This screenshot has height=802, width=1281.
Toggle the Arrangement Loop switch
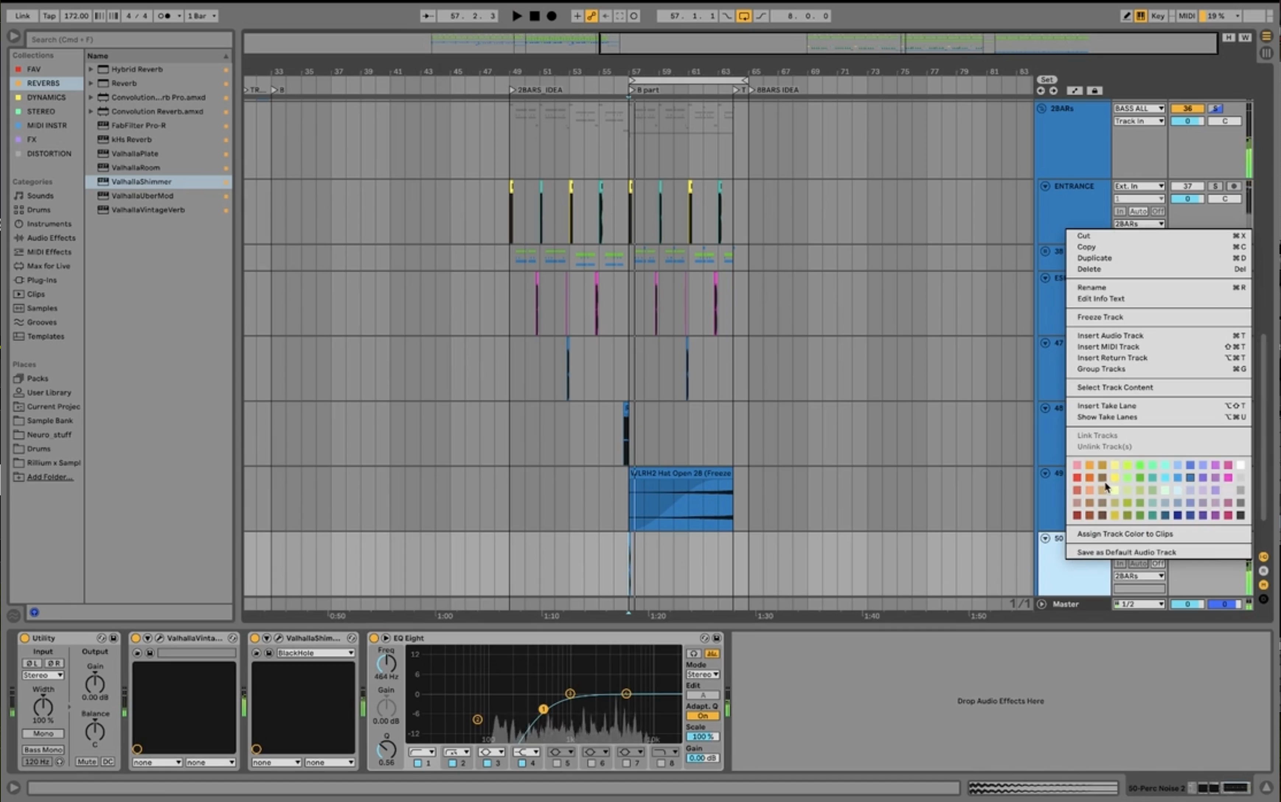pos(743,16)
